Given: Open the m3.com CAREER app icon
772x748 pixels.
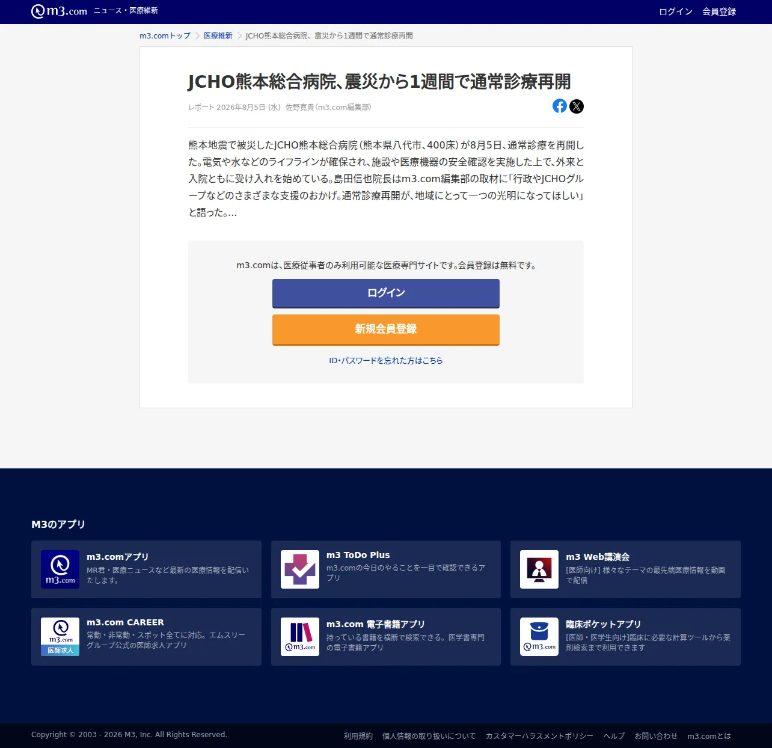Looking at the screenshot, I should [x=60, y=637].
